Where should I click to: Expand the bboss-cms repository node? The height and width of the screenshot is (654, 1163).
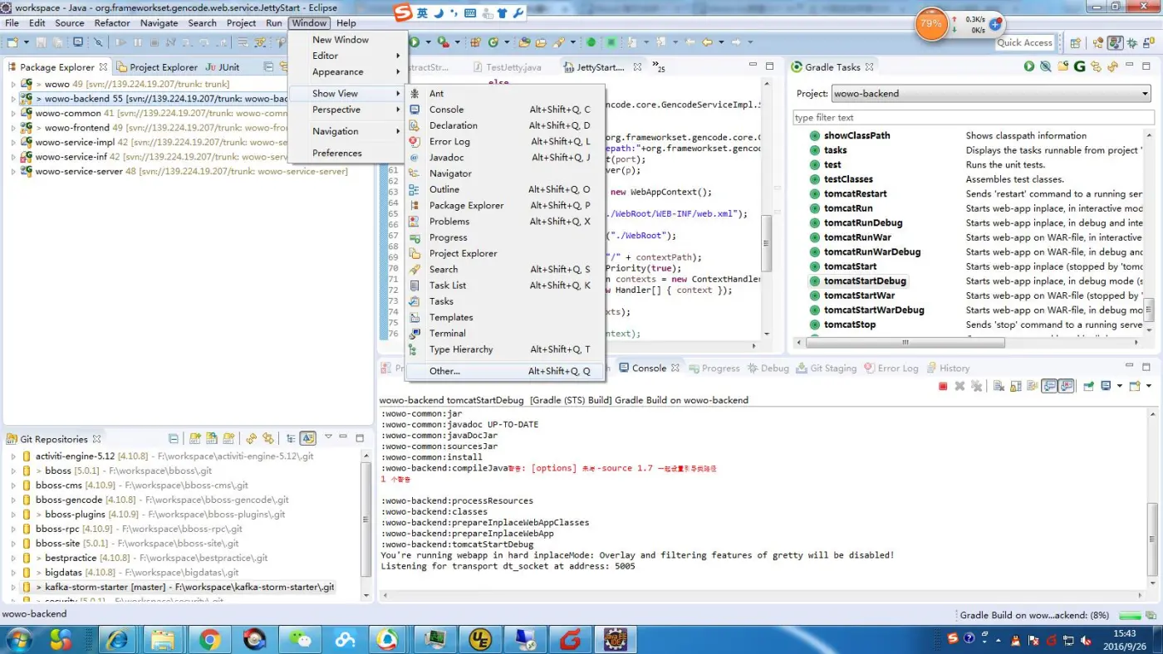13,486
